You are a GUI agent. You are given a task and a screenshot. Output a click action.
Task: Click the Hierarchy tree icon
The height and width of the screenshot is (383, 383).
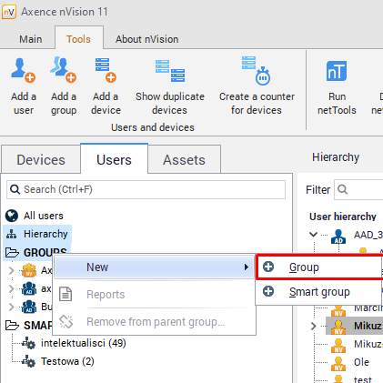[x=12, y=234]
